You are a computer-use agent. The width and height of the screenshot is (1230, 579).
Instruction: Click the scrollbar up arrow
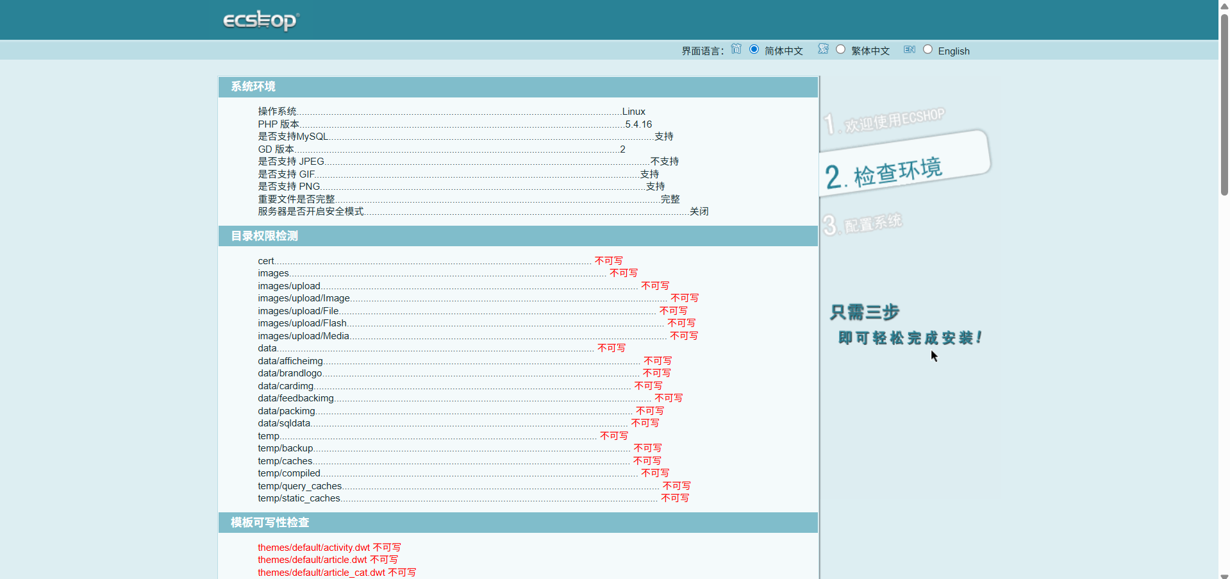point(1224,5)
